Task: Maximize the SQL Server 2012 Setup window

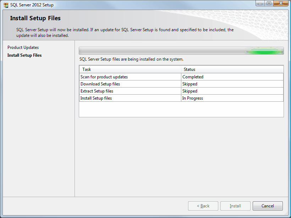Action: point(269,3)
